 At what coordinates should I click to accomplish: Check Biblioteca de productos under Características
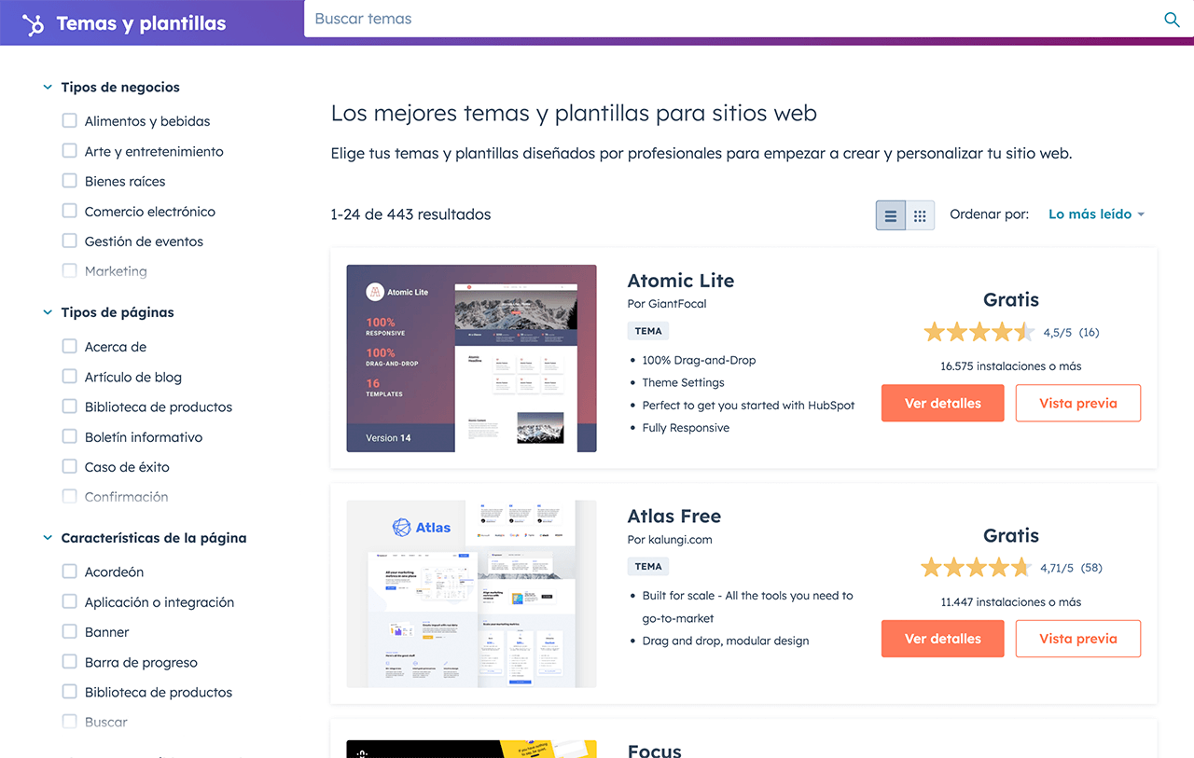click(69, 692)
